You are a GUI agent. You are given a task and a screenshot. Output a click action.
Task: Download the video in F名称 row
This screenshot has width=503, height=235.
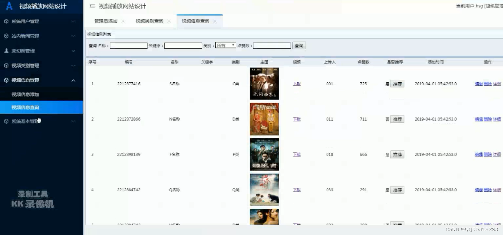click(297, 155)
